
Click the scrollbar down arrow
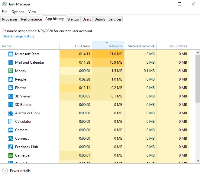coord(198,161)
